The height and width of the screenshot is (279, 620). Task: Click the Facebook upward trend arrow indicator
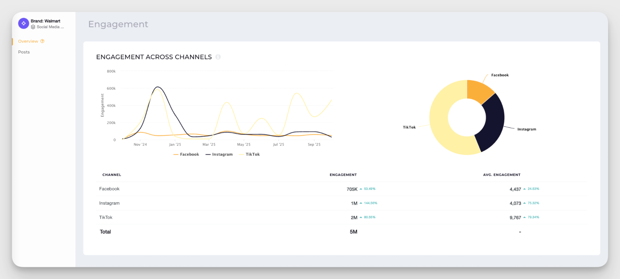(x=360, y=189)
